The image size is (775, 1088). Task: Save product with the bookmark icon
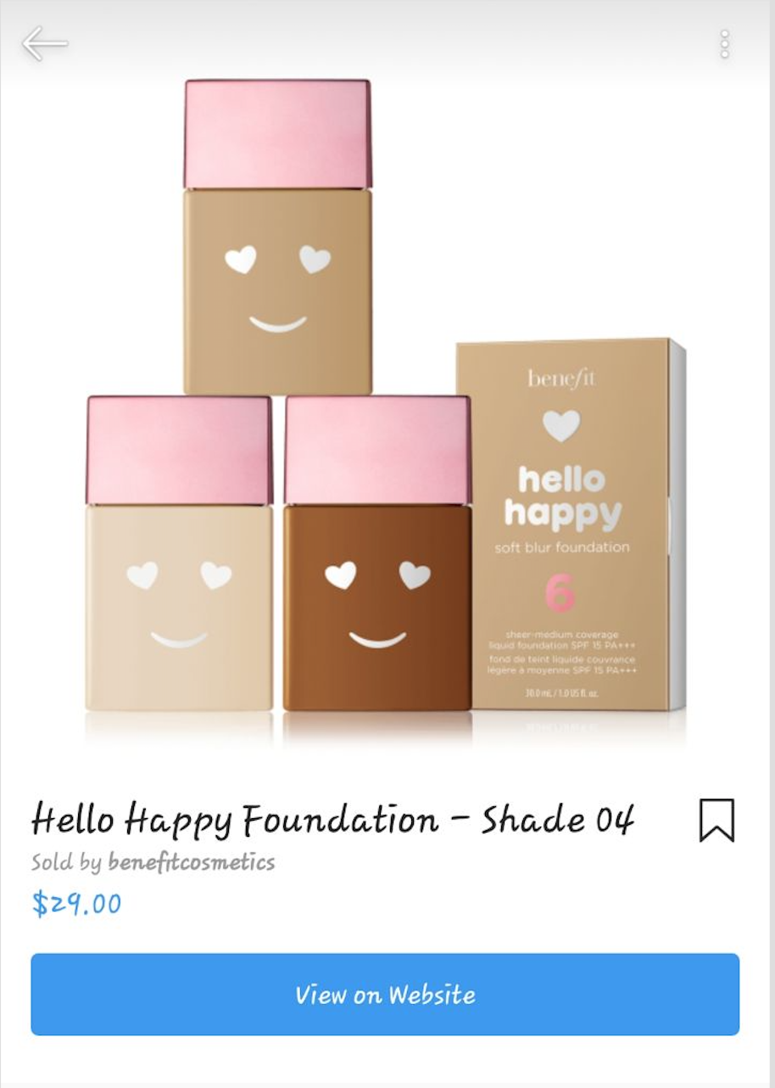716,820
